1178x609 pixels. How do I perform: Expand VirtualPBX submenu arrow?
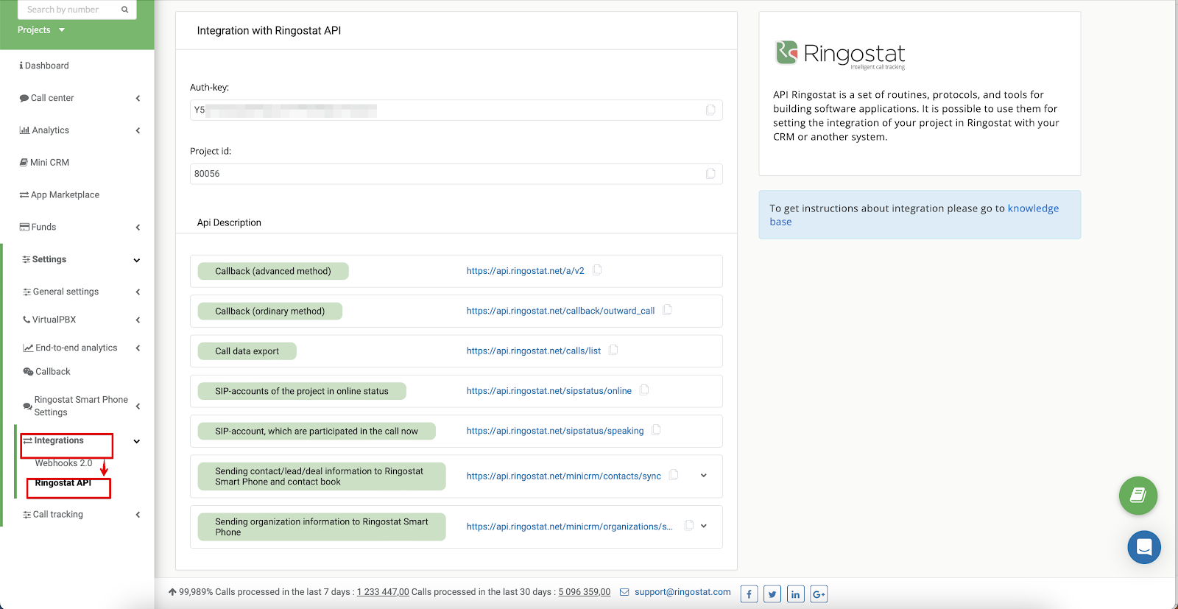[138, 320]
